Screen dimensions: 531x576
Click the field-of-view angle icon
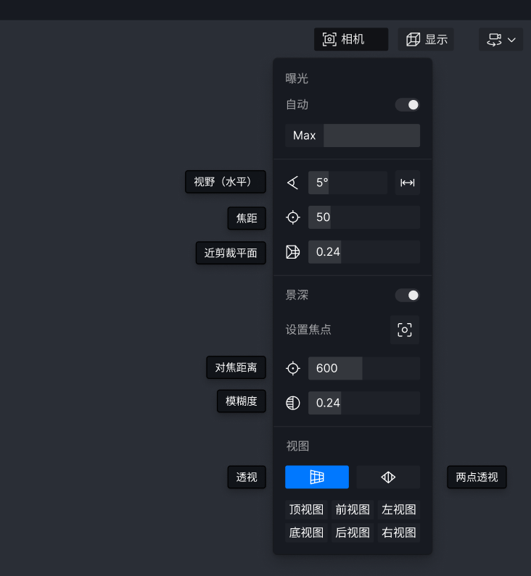coord(293,183)
